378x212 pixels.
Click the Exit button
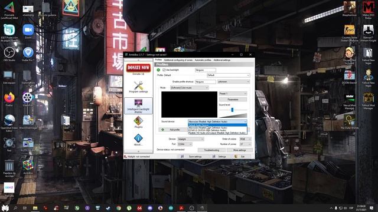[x=240, y=157]
